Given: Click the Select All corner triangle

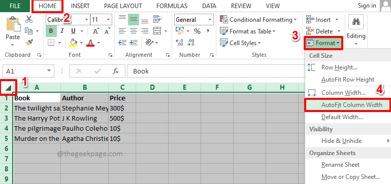Looking at the screenshot, I should pyautogui.click(x=9, y=88).
